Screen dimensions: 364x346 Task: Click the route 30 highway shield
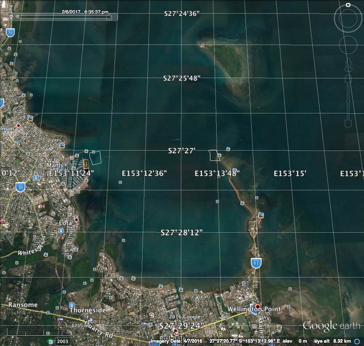coord(21,187)
